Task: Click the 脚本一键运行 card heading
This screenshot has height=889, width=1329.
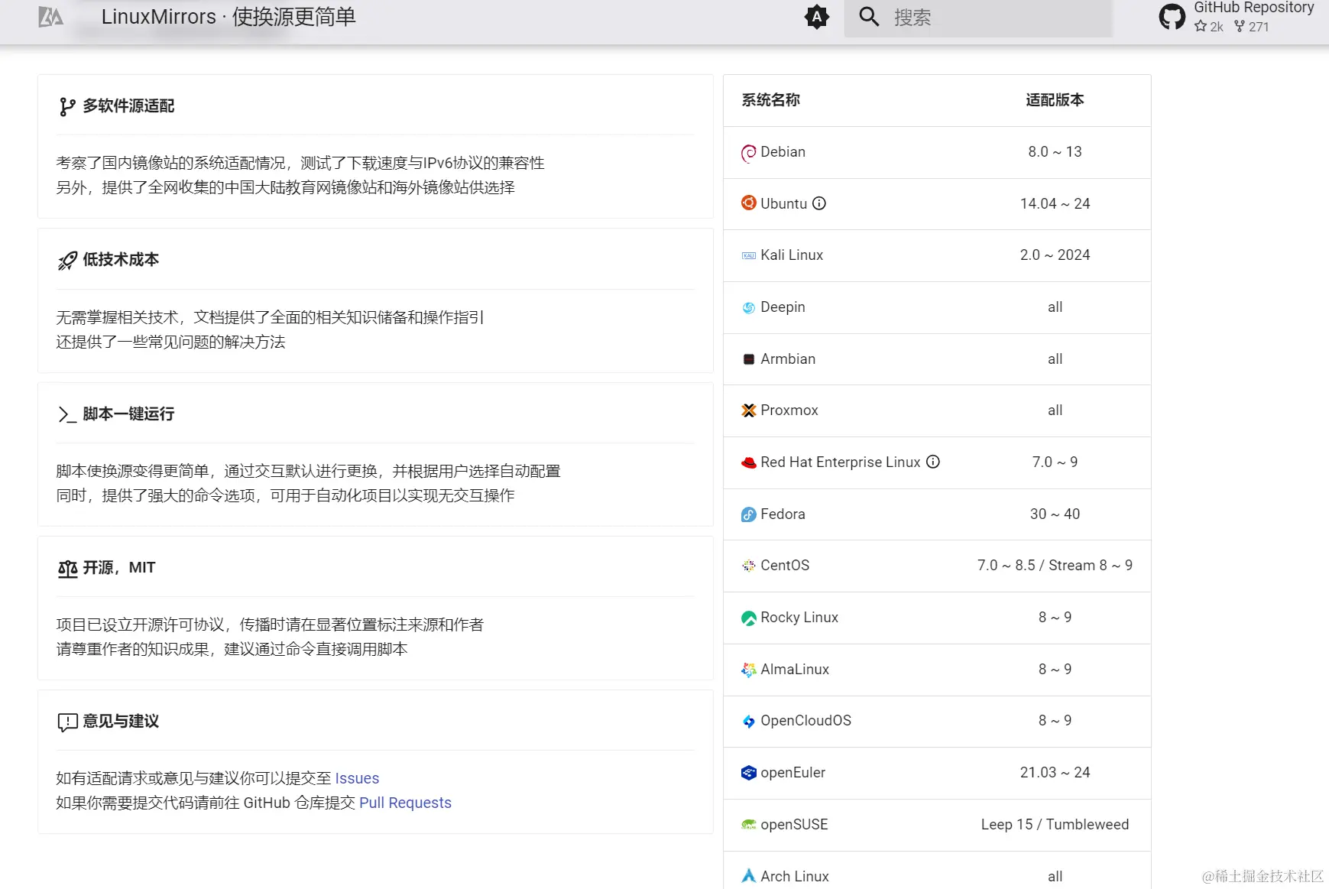Action: 128,414
